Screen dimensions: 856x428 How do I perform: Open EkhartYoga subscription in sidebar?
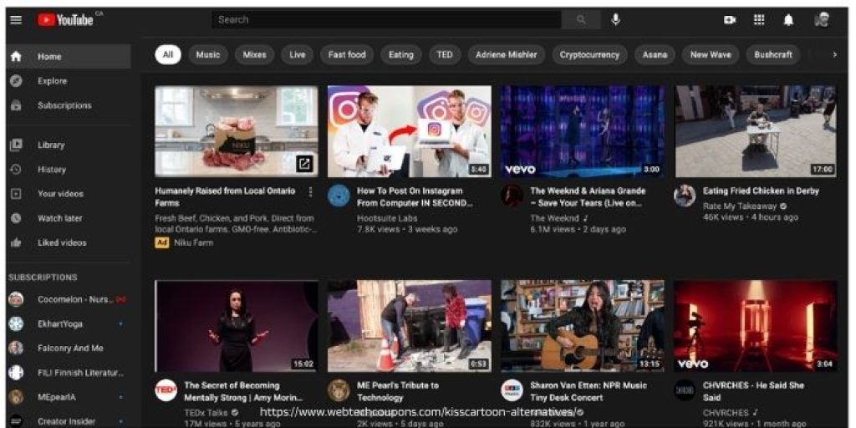(x=69, y=324)
